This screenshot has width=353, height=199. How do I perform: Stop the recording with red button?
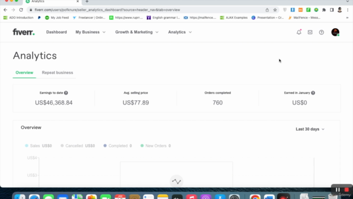click(x=346, y=190)
